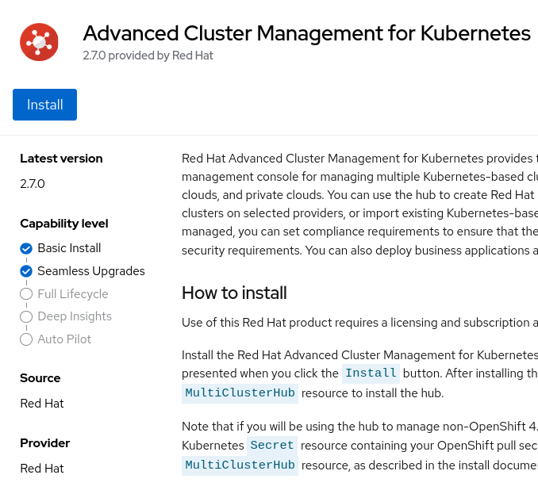This screenshot has width=538, height=494.
Task: Click the Red Hat value under Source
Action: click(x=42, y=404)
